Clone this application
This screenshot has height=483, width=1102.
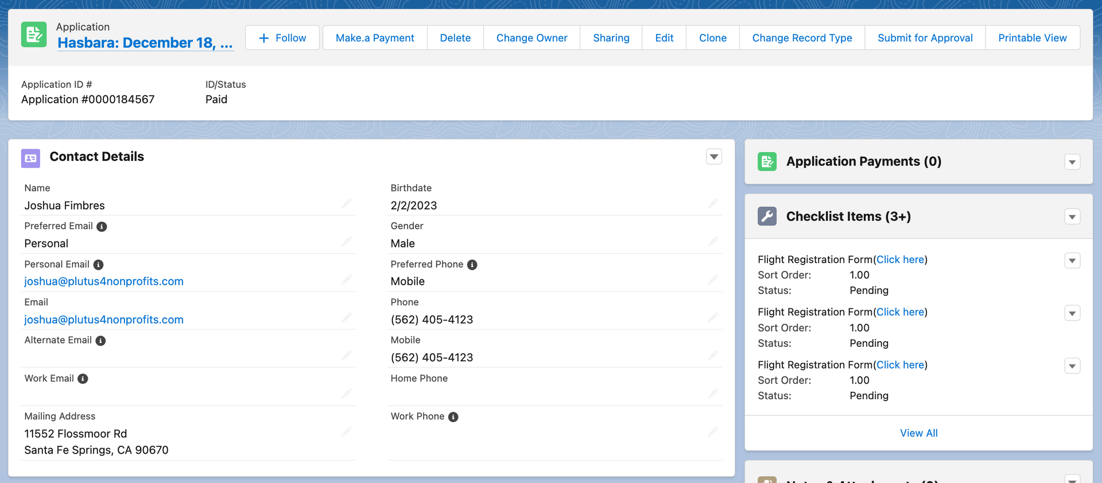[x=713, y=38]
